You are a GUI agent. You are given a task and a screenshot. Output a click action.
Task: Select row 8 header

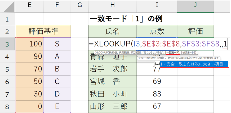click(7, 106)
